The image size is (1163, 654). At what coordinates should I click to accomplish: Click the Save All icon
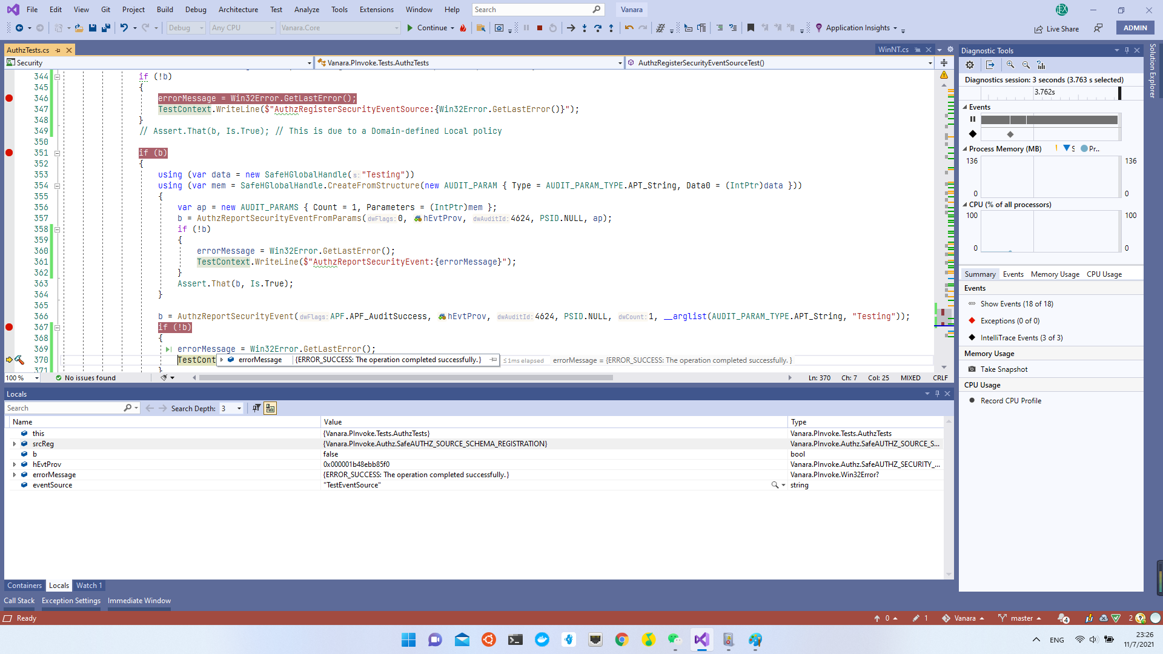coord(106,28)
